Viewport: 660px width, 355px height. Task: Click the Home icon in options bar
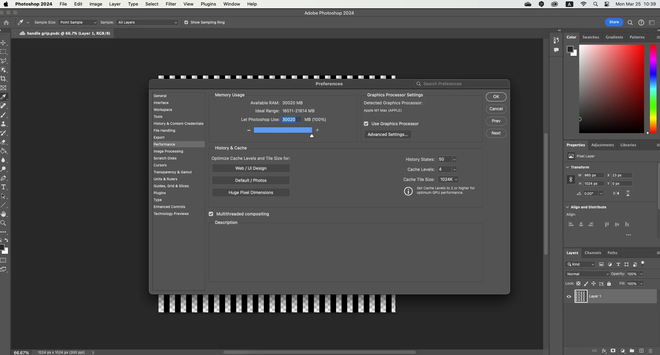point(6,22)
